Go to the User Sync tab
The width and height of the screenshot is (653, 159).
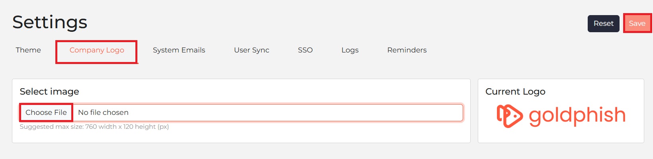point(252,50)
